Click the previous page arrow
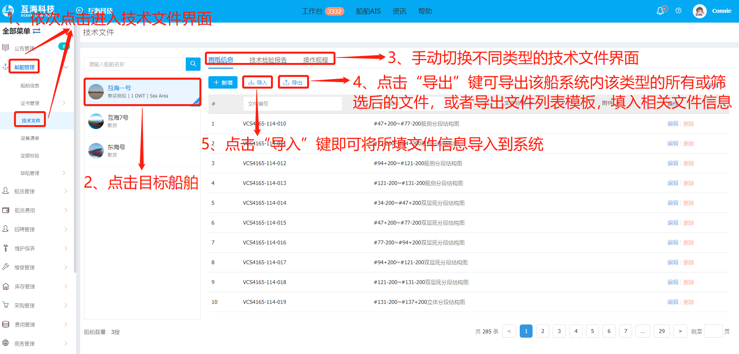 pyautogui.click(x=509, y=331)
